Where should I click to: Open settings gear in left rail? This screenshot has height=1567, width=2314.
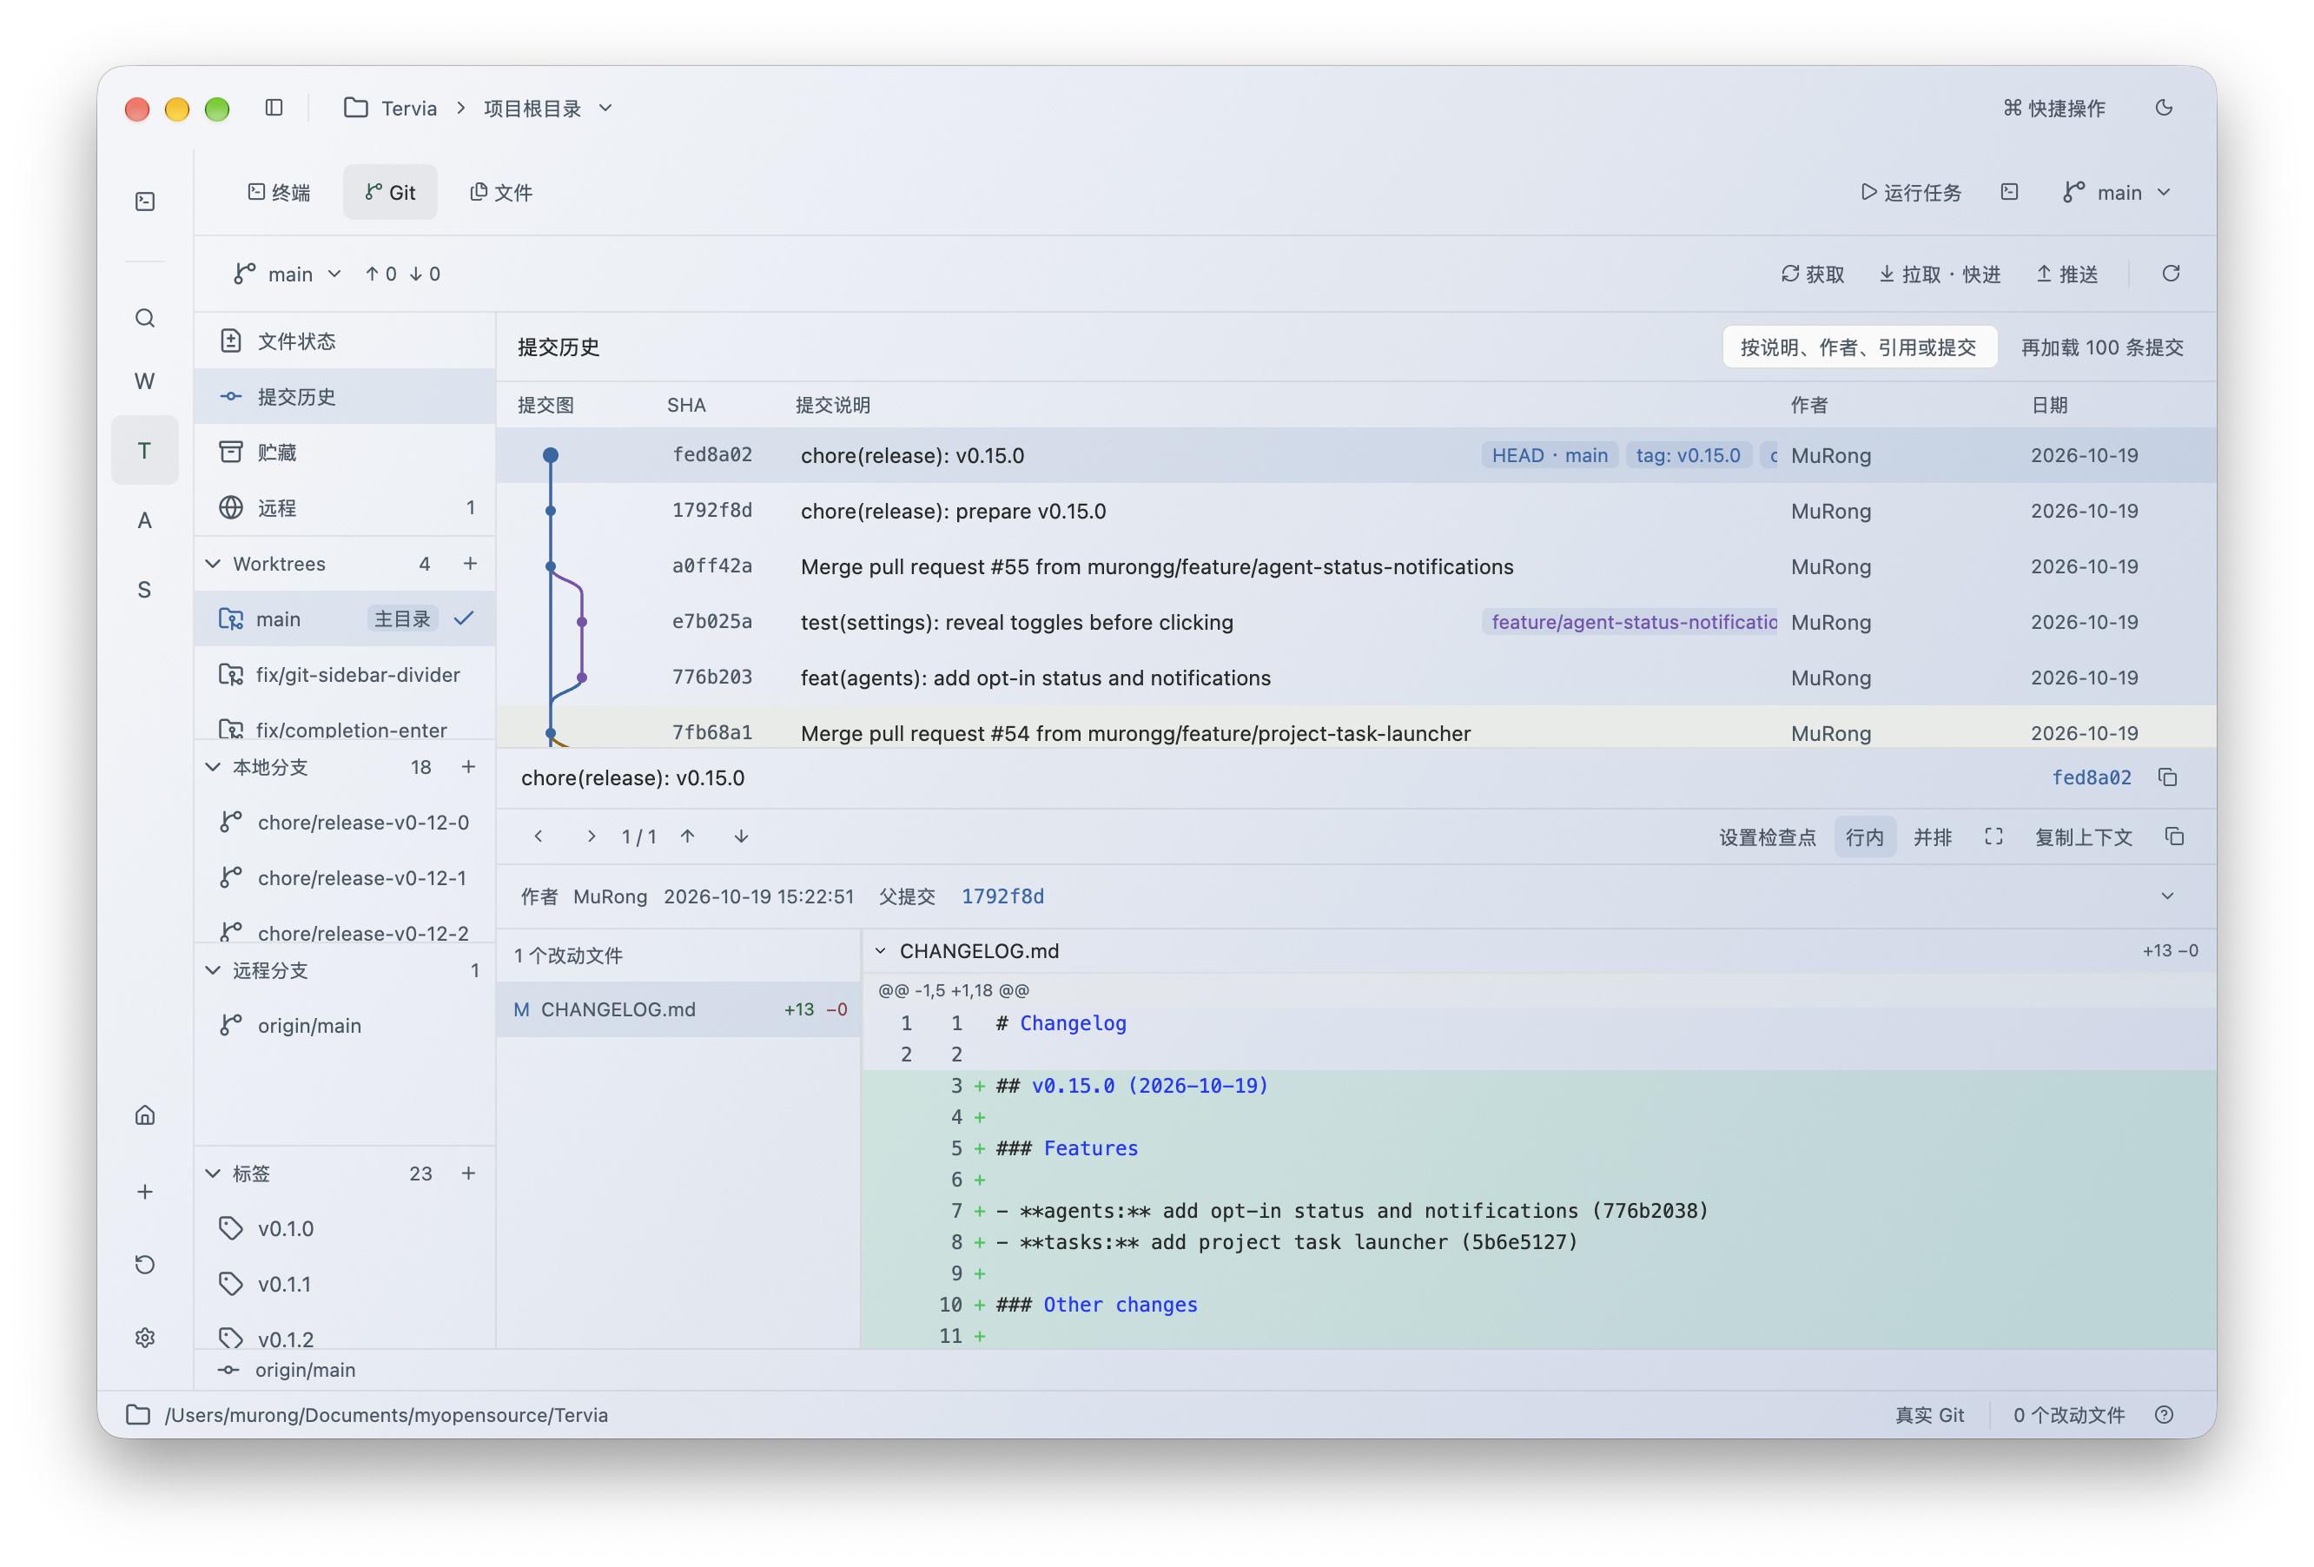pos(145,1337)
